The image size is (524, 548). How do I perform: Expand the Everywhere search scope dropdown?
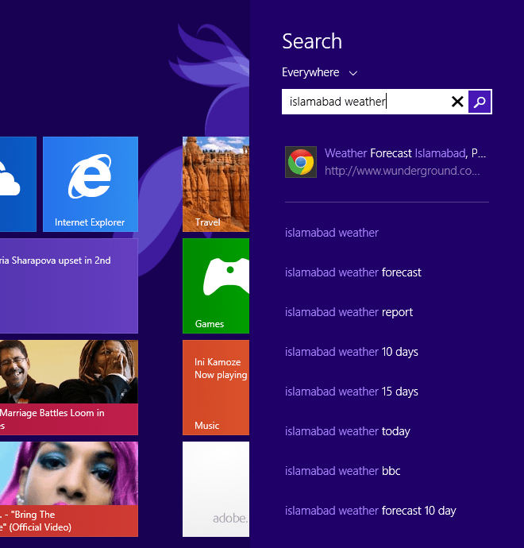(x=320, y=72)
